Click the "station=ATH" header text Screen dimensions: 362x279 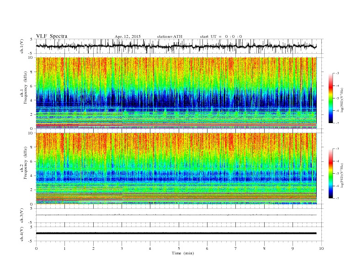pyautogui.click(x=170, y=36)
